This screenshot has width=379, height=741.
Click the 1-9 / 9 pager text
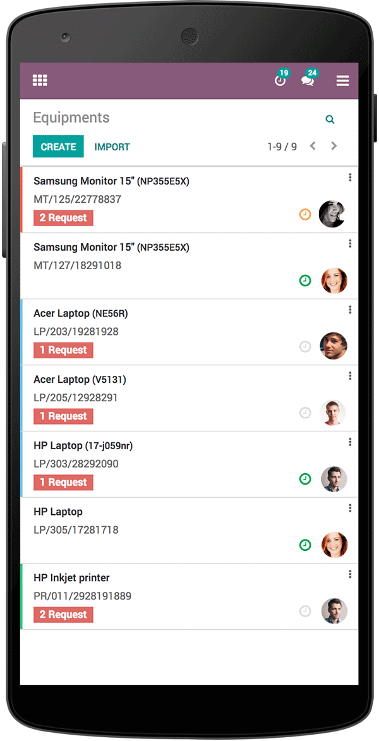point(282,145)
